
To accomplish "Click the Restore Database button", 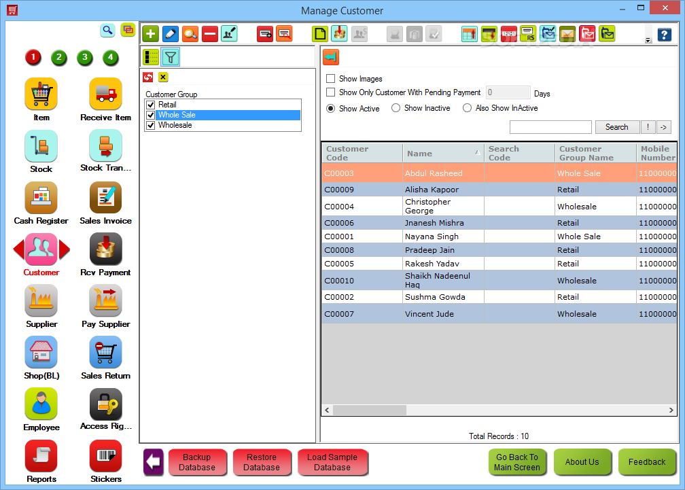I will click(x=262, y=462).
